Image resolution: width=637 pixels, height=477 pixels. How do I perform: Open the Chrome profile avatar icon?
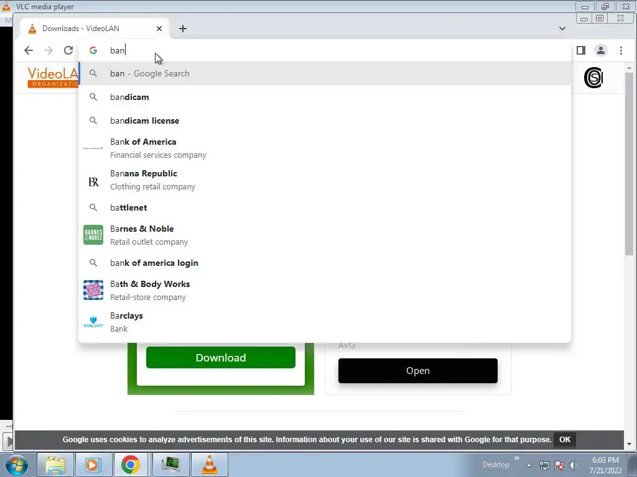(601, 50)
